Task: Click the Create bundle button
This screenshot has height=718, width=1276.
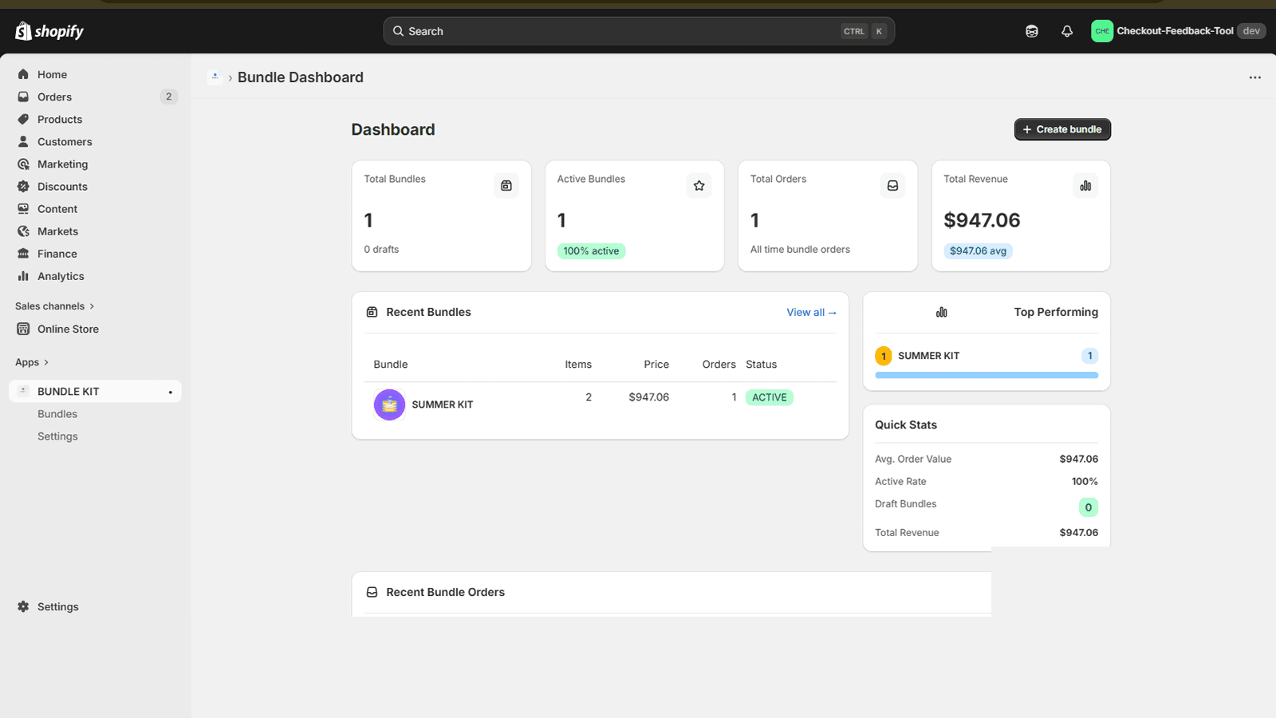Action: (1062, 129)
